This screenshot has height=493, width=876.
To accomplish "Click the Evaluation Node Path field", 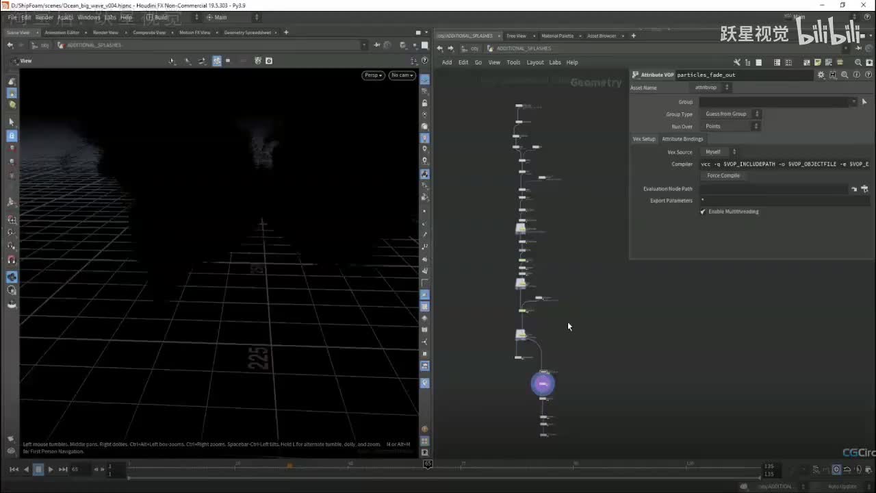I will click(773, 189).
